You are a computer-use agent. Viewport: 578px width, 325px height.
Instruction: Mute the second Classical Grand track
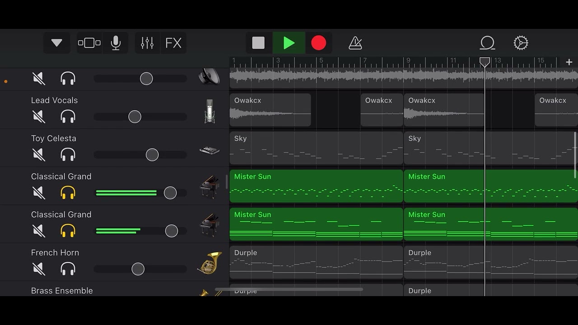pos(39,231)
